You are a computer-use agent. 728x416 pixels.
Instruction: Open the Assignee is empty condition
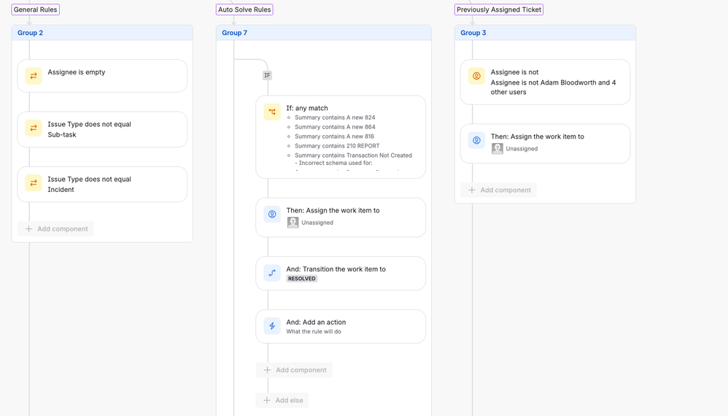click(x=102, y=76)
